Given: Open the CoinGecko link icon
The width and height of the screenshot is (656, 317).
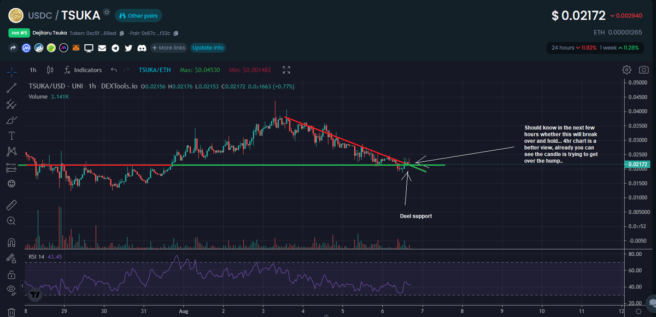Looking at the screenshot, I should point(51,48).
